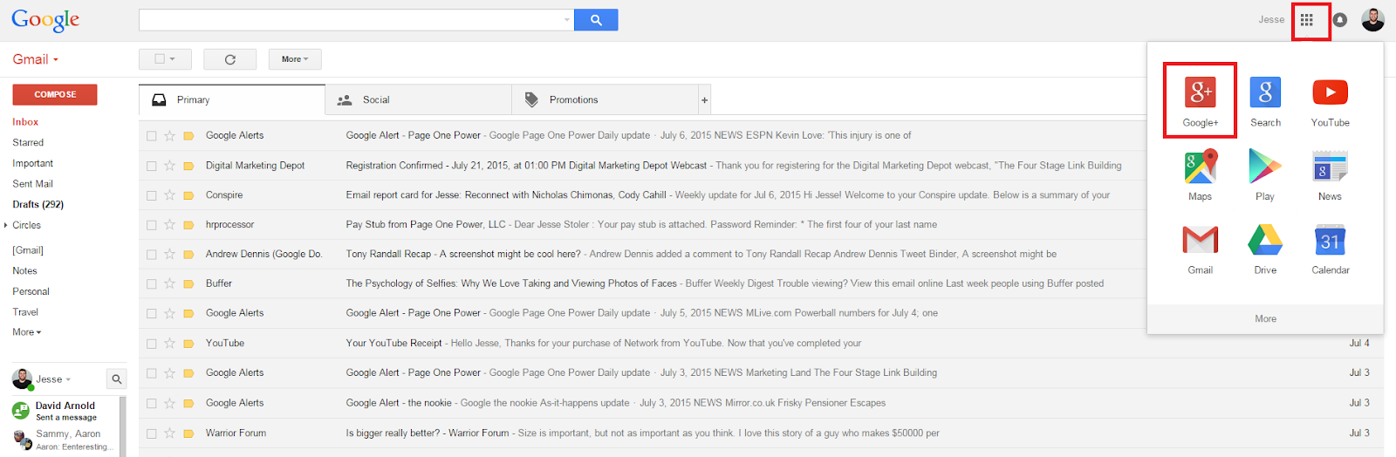Open the Personal label
The width and height of the screenshot is (1396, 457).
pyautogui.click(x=31, y=292)
